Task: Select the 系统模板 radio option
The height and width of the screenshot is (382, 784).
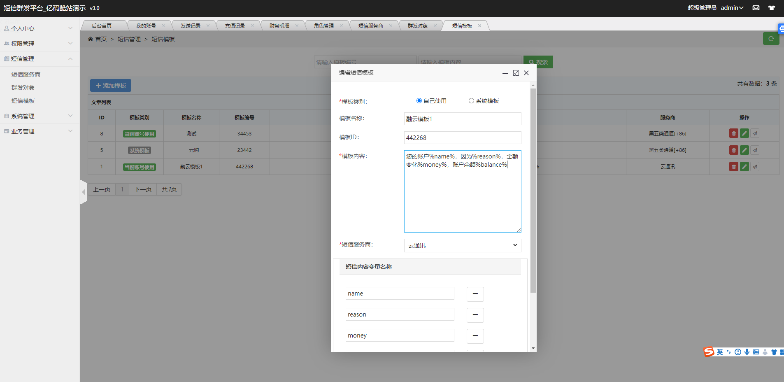Action: pos(471,101)
